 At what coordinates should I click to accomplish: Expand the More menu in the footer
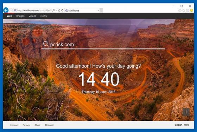point(186,125)
